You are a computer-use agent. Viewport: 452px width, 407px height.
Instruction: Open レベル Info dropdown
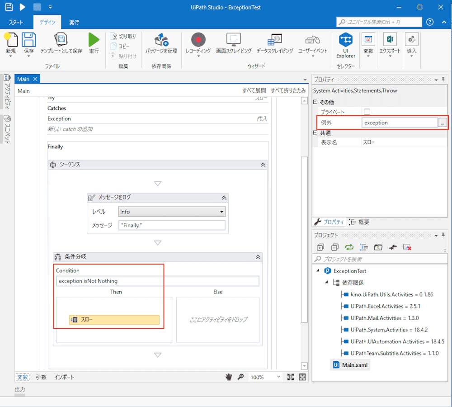(x=172, y=212)
